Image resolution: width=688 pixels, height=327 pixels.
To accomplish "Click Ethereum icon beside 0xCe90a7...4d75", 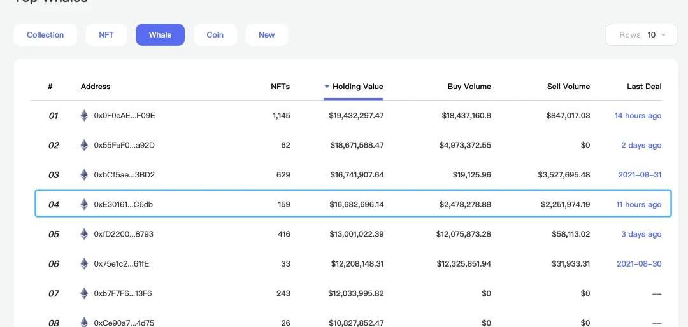I will (x=84, y=322).
